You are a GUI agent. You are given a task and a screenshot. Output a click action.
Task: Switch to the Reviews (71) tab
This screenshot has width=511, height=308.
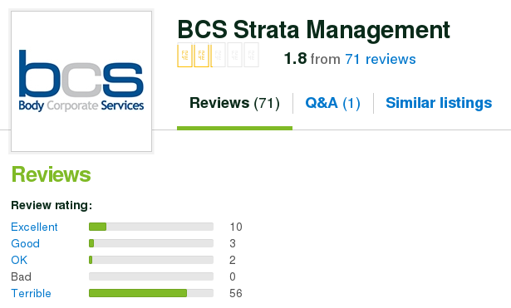(234, 103)
